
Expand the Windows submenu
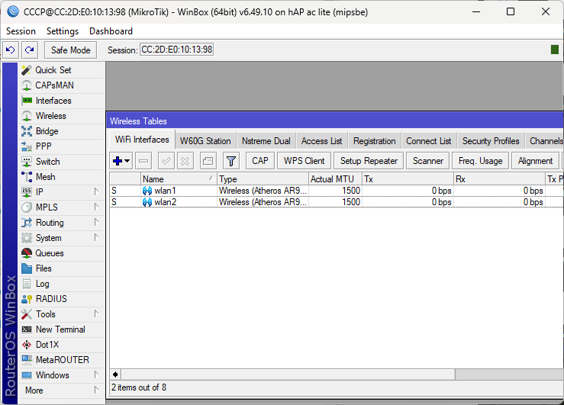(62, 375)
